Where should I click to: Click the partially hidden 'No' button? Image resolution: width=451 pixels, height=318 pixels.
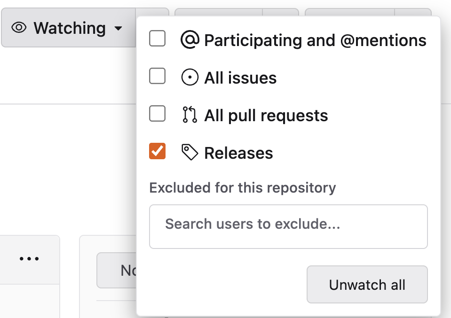pos(117,270)
